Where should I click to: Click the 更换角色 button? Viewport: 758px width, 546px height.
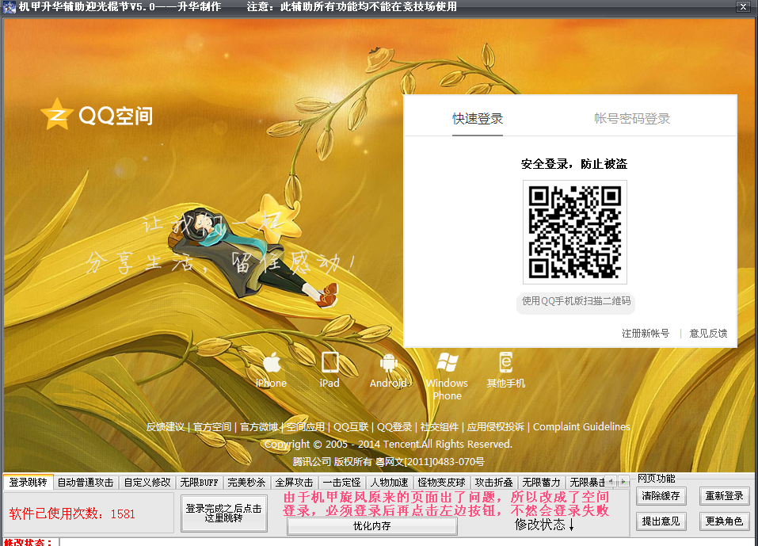724,521
